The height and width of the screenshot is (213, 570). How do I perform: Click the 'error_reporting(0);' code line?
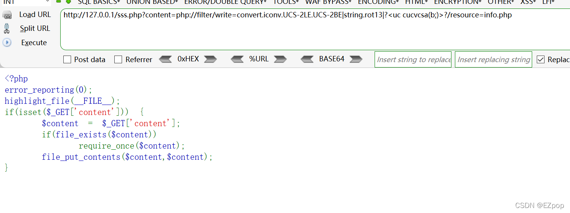49,90
